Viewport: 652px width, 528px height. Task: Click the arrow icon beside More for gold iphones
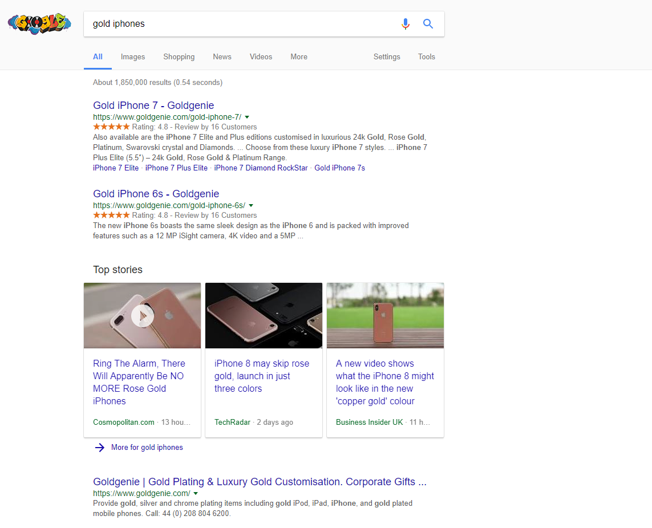click(99, 448)
